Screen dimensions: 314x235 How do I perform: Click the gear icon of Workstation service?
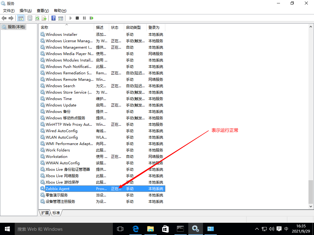(42, 156)
